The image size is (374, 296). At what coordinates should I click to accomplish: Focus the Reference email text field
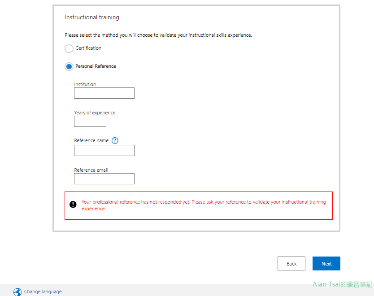(104, 178)
